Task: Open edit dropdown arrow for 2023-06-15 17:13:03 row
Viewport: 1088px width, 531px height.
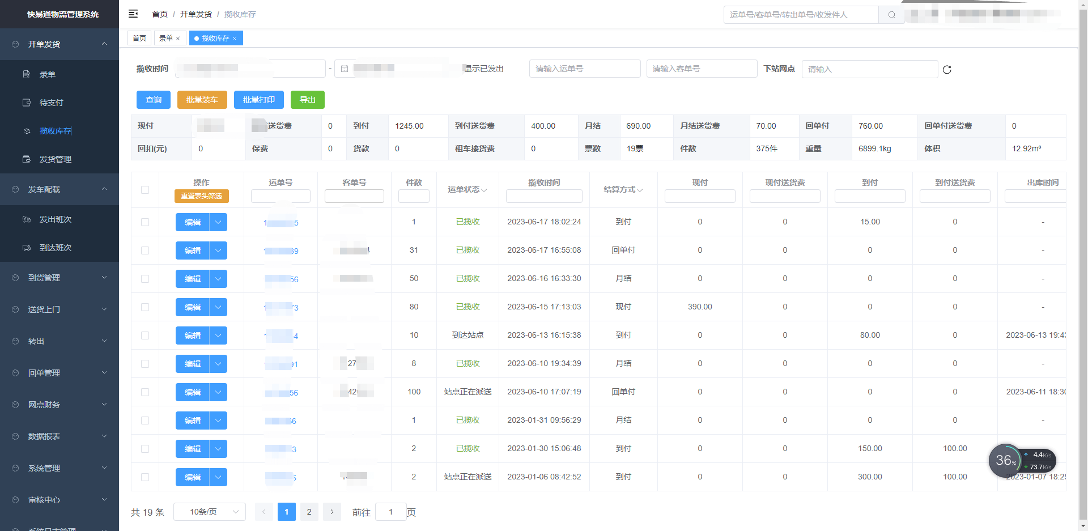Action: coord(218,307)
